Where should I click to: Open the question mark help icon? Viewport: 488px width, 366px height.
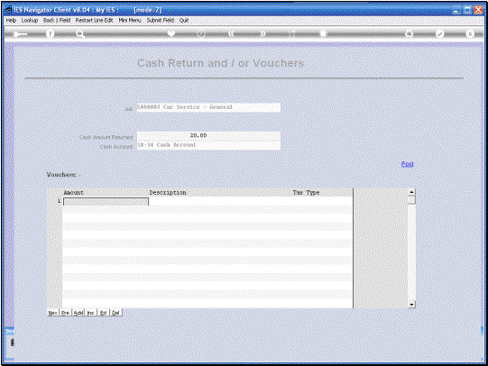pos(50,34)
